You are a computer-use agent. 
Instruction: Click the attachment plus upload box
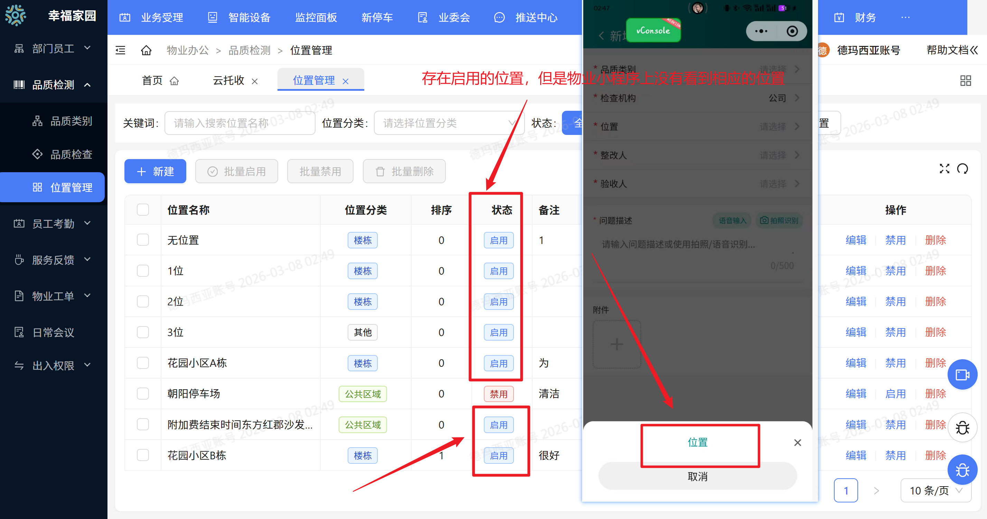click(x=617, y=344)
